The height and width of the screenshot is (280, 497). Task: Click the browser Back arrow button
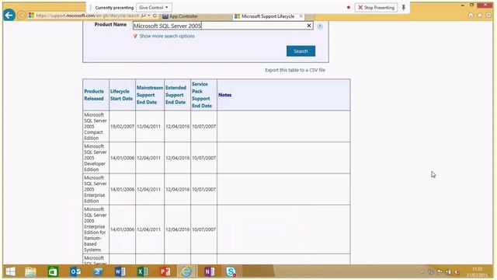pyautogui.click(x=9, y=15)
